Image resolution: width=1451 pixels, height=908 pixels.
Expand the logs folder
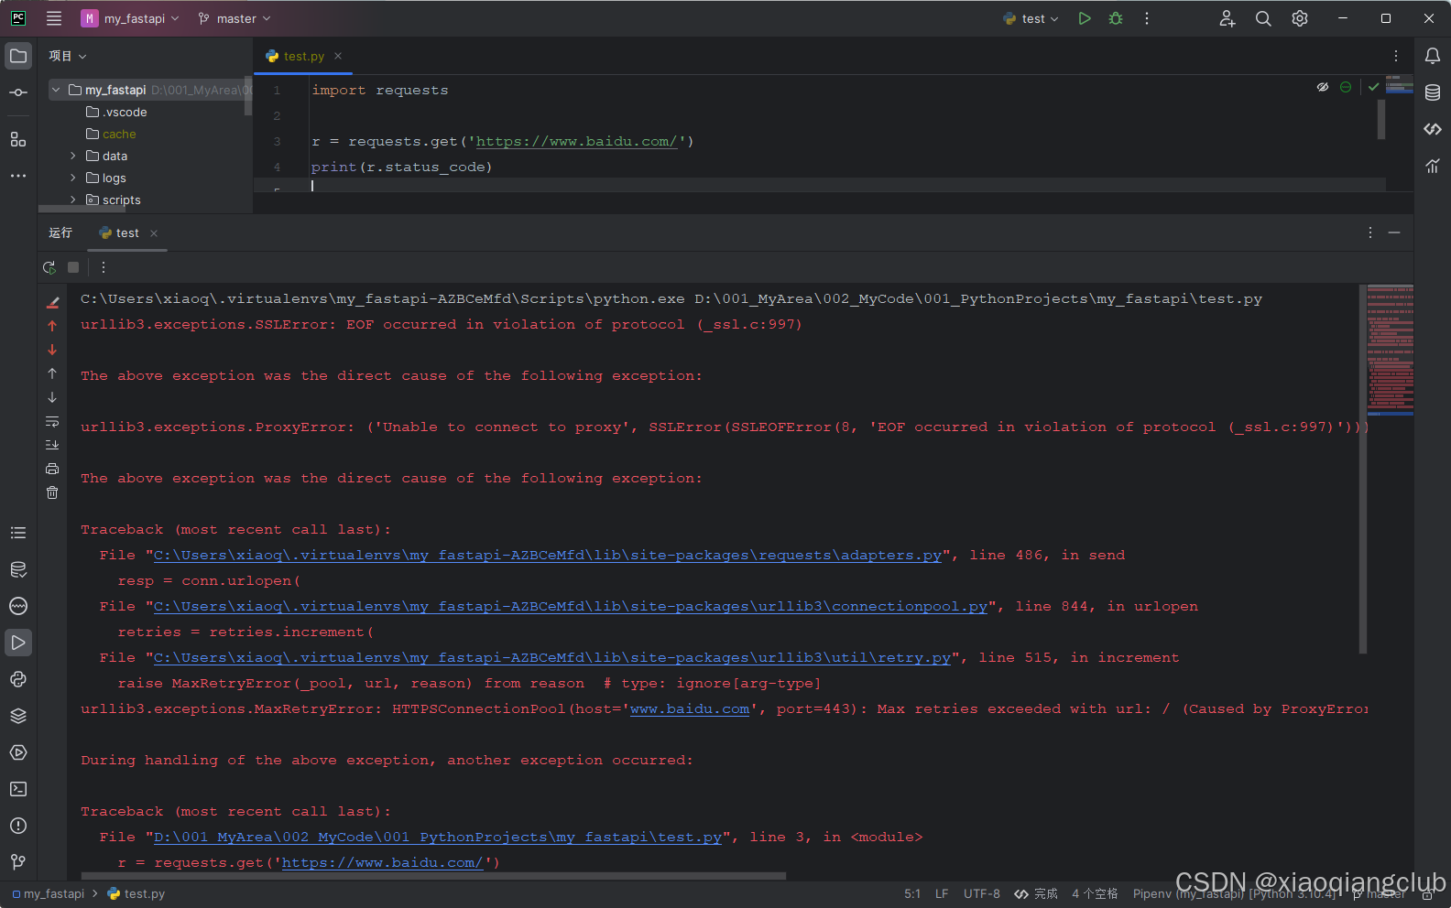coord(73,178)
